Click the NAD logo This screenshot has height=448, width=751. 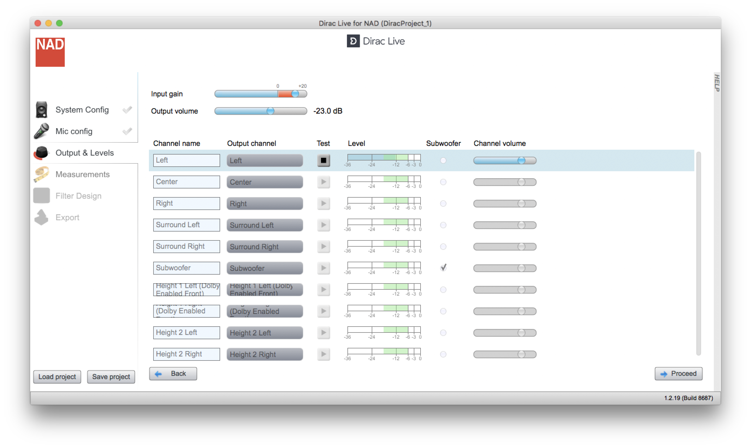pos(50,52)
